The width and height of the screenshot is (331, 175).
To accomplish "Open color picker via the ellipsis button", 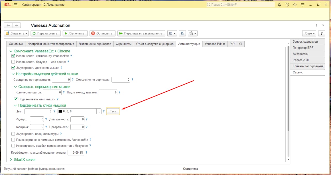I will pos(99,111).
